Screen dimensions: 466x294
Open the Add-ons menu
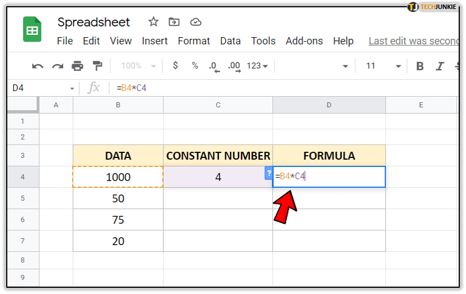[304, 41]
